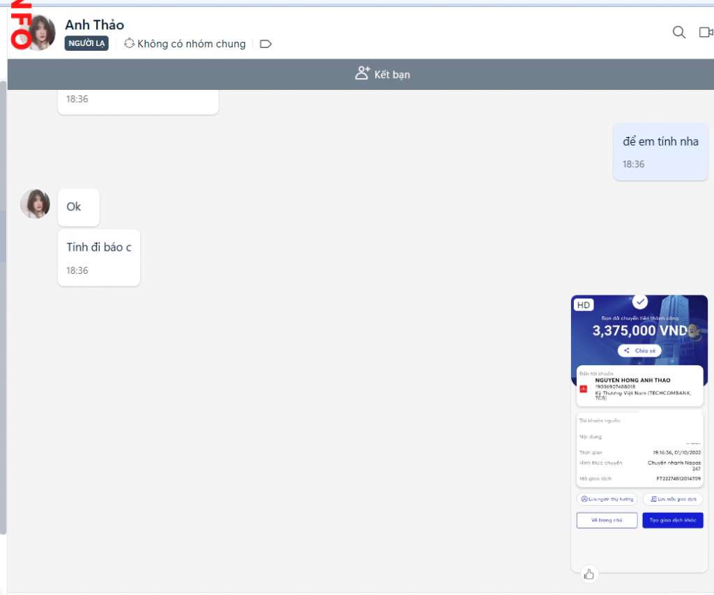Click the contact name Anh Thảo
Screen dimensions: 714x595
click(94, 25)
